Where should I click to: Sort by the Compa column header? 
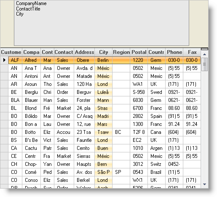(31, 52)
